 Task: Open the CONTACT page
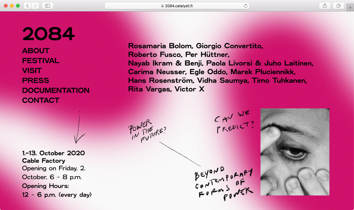pos(41,100)
